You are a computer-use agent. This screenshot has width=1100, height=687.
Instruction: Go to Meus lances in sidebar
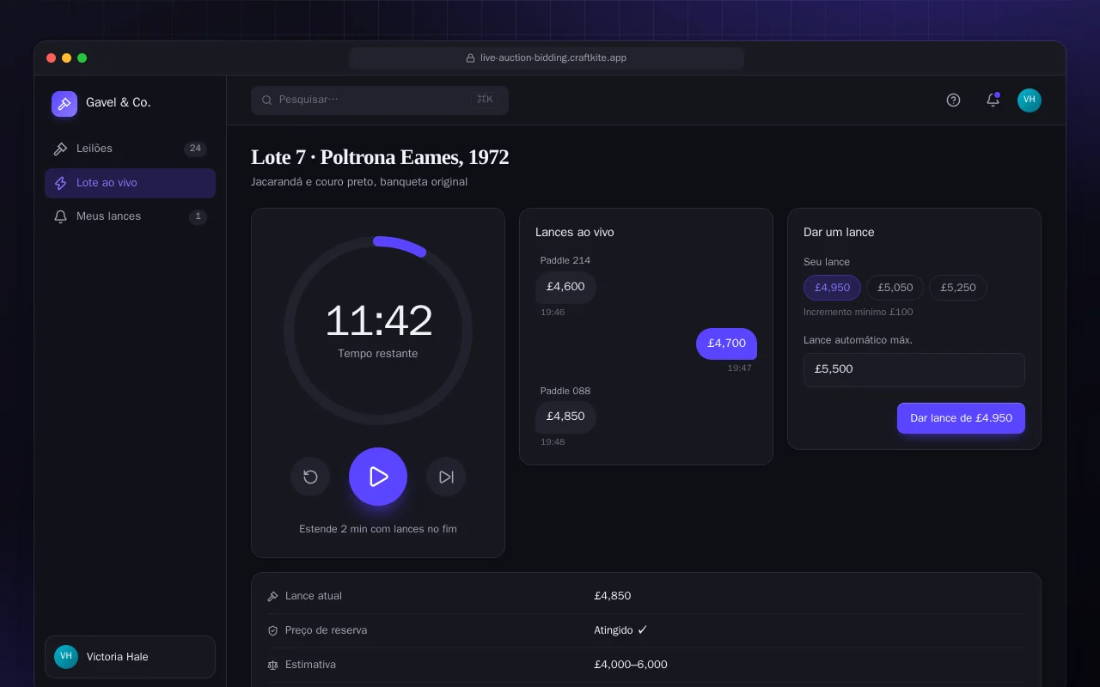tap(130, 216)
